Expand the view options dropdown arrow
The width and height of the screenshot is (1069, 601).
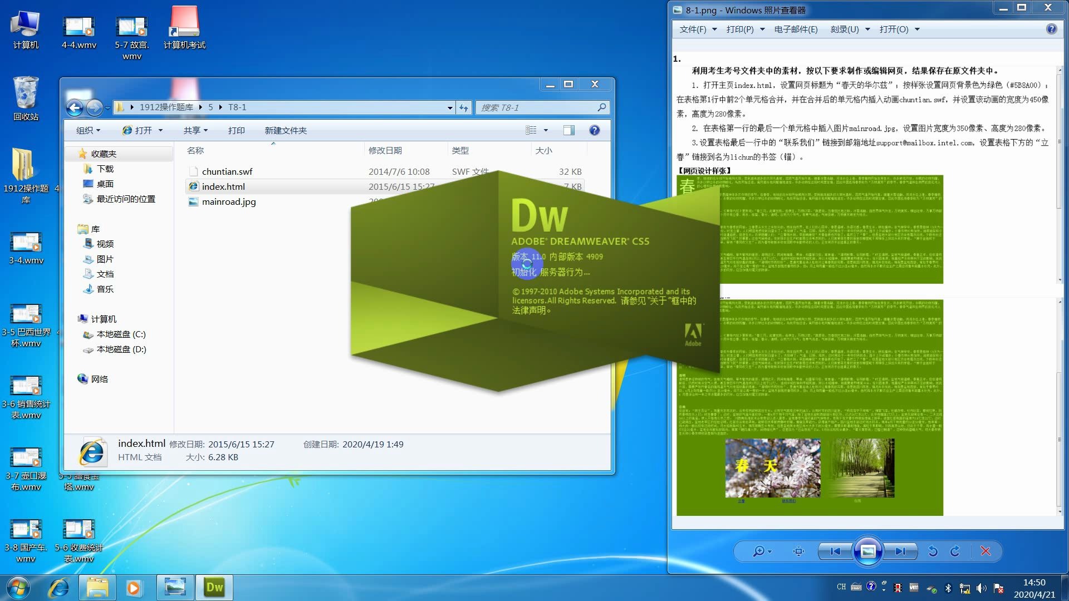click(546, 130)
